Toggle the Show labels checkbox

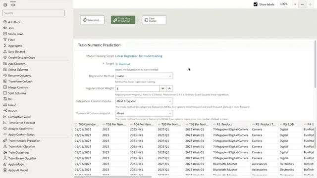(256, 4)
